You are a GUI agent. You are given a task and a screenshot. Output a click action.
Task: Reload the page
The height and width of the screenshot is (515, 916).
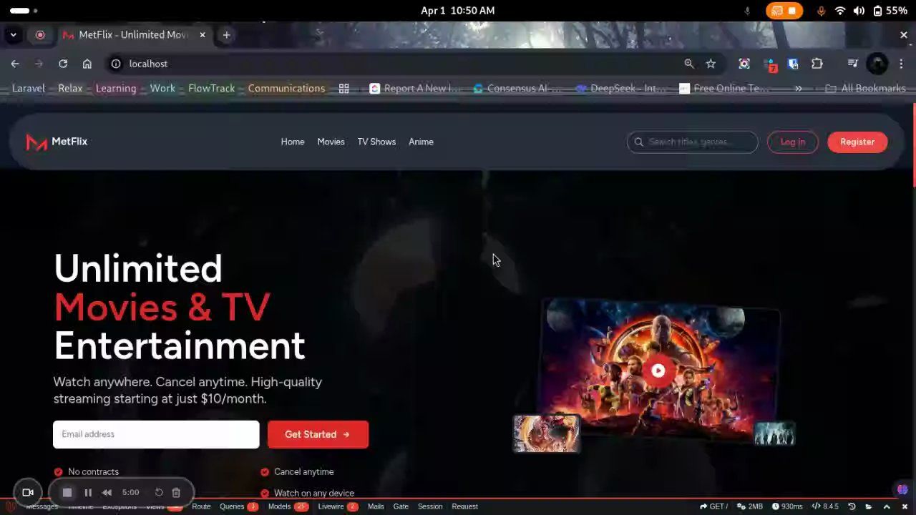(x=63, y=64)
